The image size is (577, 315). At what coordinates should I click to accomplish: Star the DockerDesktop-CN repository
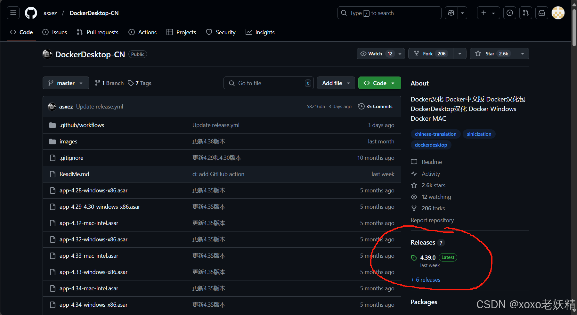pos(493,54)
